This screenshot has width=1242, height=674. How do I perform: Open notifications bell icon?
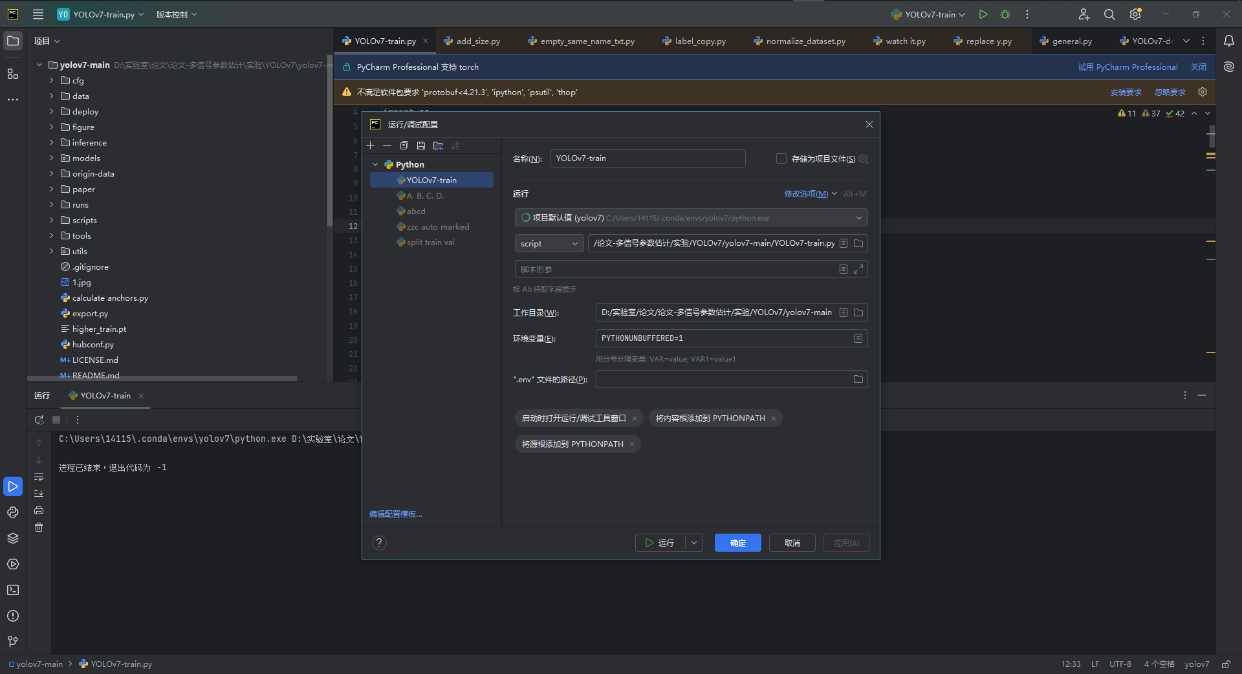tap(1229, 41)
